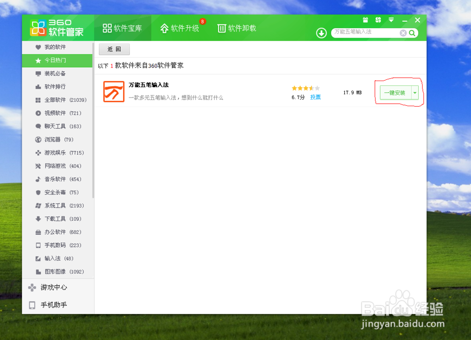Click the star icon beside 今日热门
This screenshot has height=340, width=471.
pos(38,60)
